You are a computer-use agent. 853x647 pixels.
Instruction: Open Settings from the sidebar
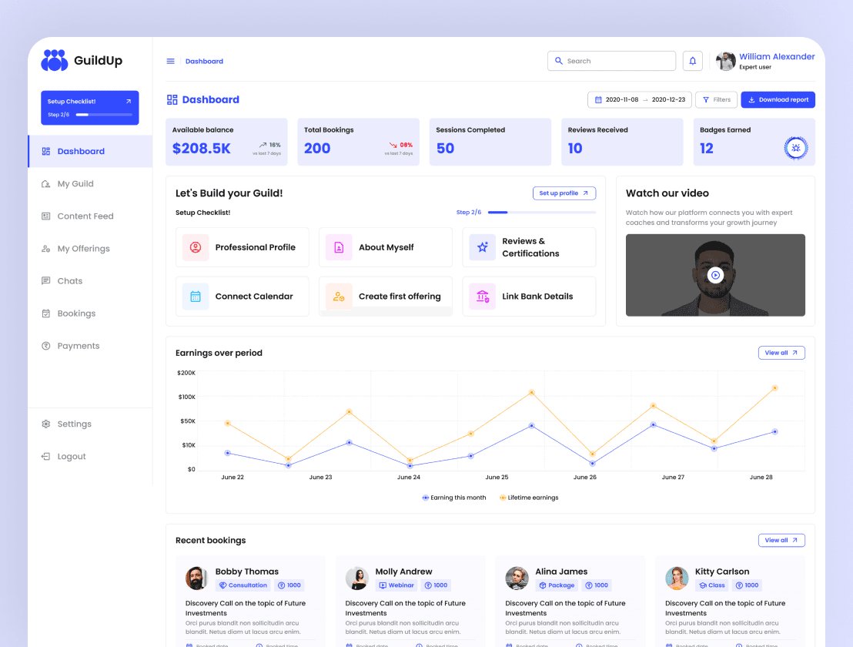tap(74, 424)
